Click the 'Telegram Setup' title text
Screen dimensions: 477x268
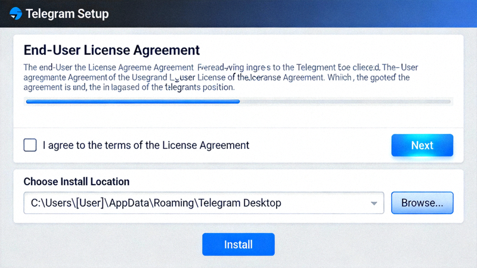pos(67,14)
